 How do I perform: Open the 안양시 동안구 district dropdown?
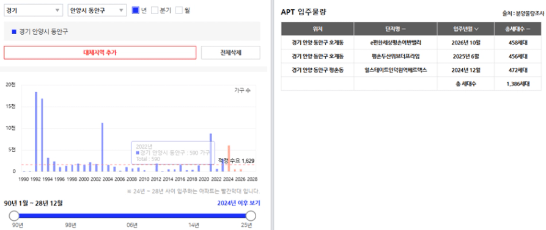coord(97,10)
